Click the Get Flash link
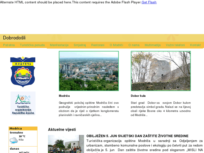This screenshot has height=153, width=204. [x=149, y=2]
